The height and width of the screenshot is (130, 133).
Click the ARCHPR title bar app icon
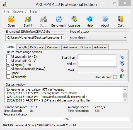(5, 4)
